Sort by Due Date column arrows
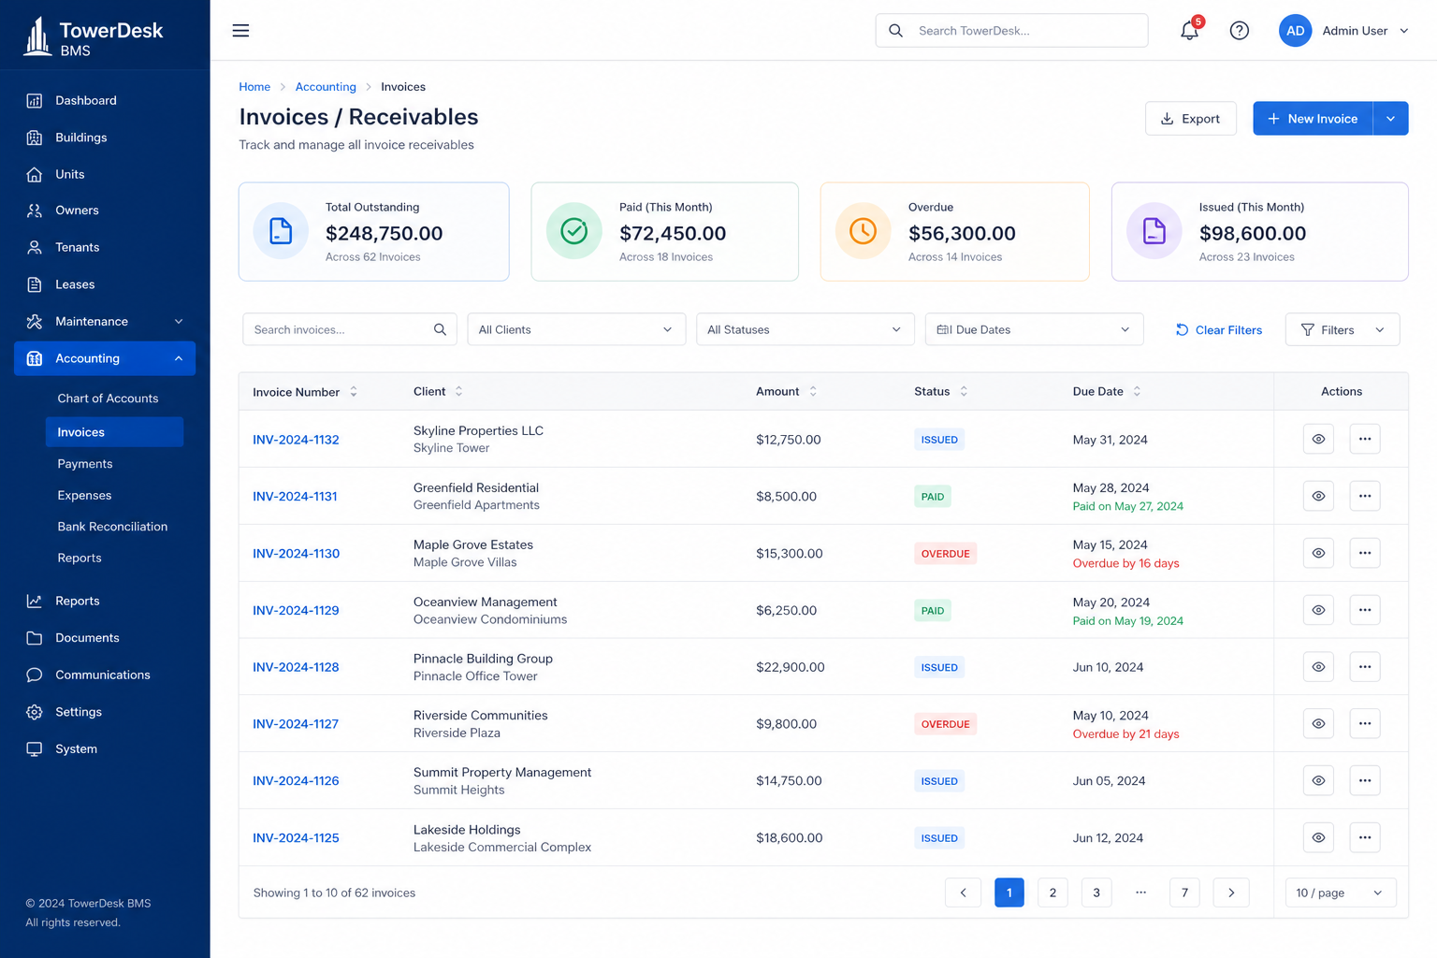Image resolution: width=1437 pixels, height=958 pixels. [x=1137, y=391]
